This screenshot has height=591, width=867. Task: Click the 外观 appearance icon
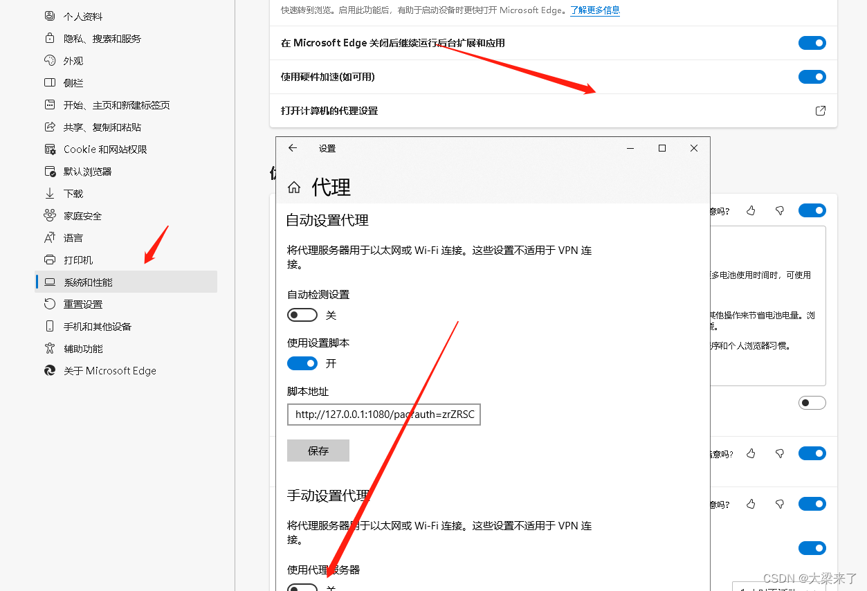[50, 60]
